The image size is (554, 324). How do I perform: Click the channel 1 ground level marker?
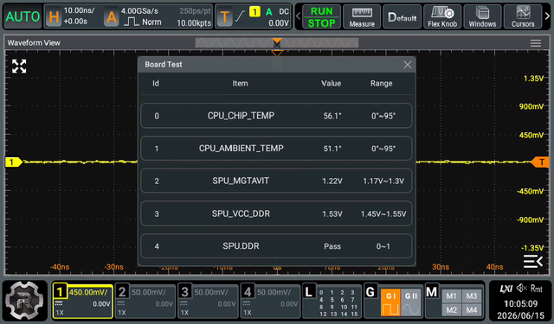pyautogui.click(x=14, y=162)
